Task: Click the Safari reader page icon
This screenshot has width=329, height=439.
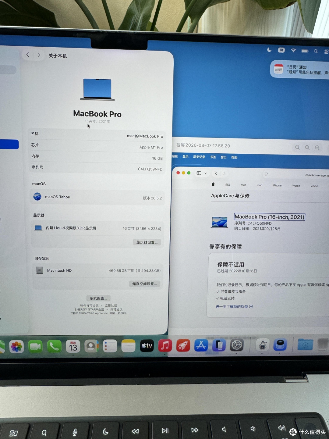Action: [x=266, y=174]
